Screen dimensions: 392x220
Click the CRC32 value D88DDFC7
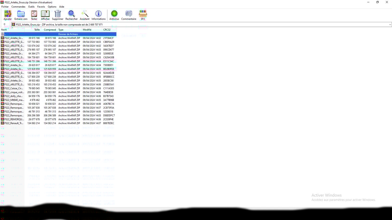109,115
